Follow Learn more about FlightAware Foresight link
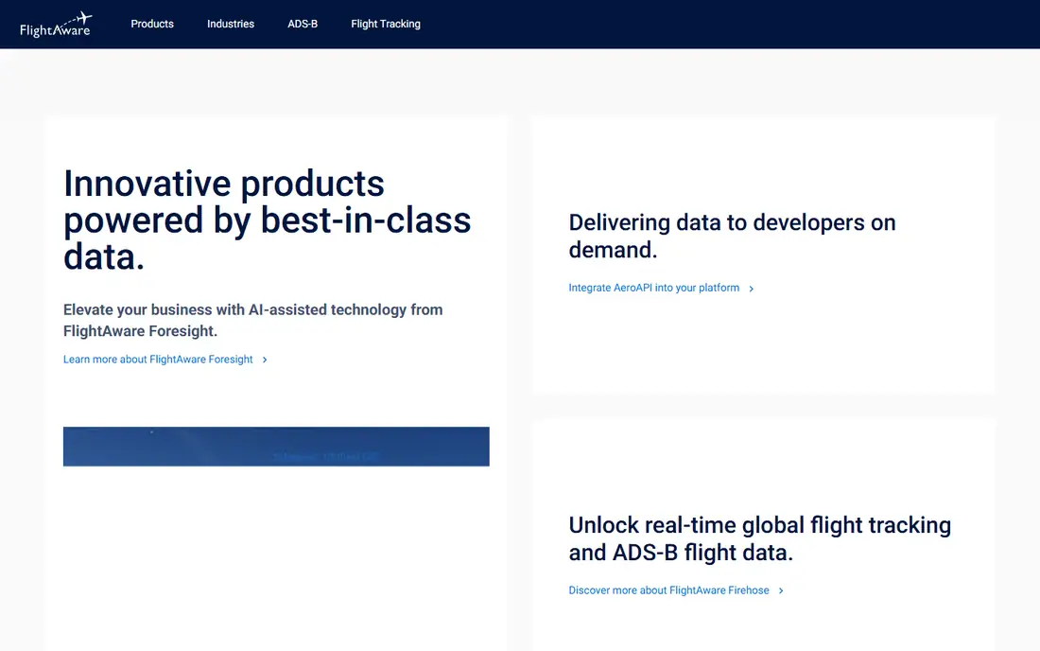1040x651 pixels. click(x=158, y=359)
